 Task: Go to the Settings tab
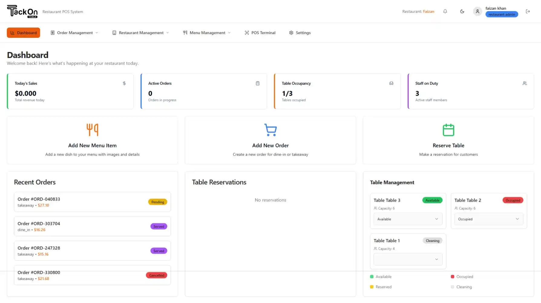click(300, 33)
